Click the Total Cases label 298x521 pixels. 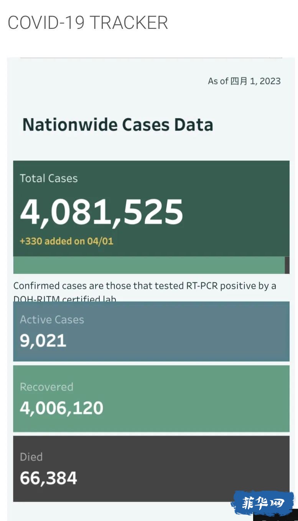[x=49, y=179]
